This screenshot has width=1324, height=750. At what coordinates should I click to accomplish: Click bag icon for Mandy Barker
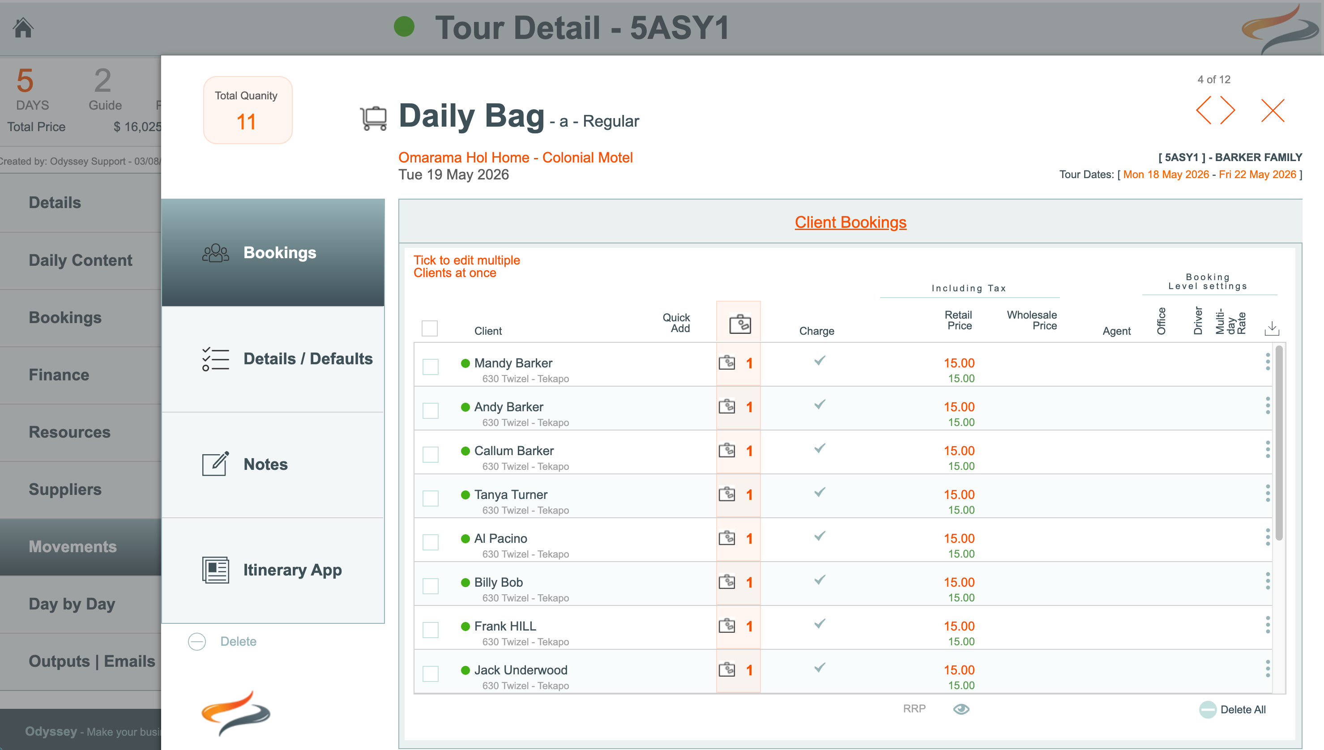727,362
